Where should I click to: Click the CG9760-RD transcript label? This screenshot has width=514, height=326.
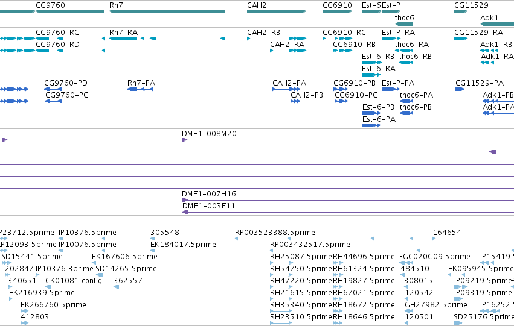(58, 45)
